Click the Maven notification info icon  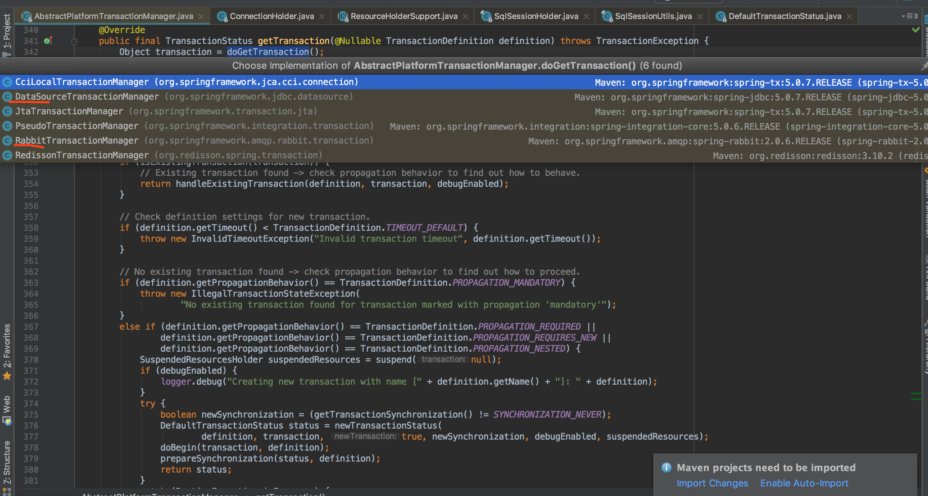point(666,467)
